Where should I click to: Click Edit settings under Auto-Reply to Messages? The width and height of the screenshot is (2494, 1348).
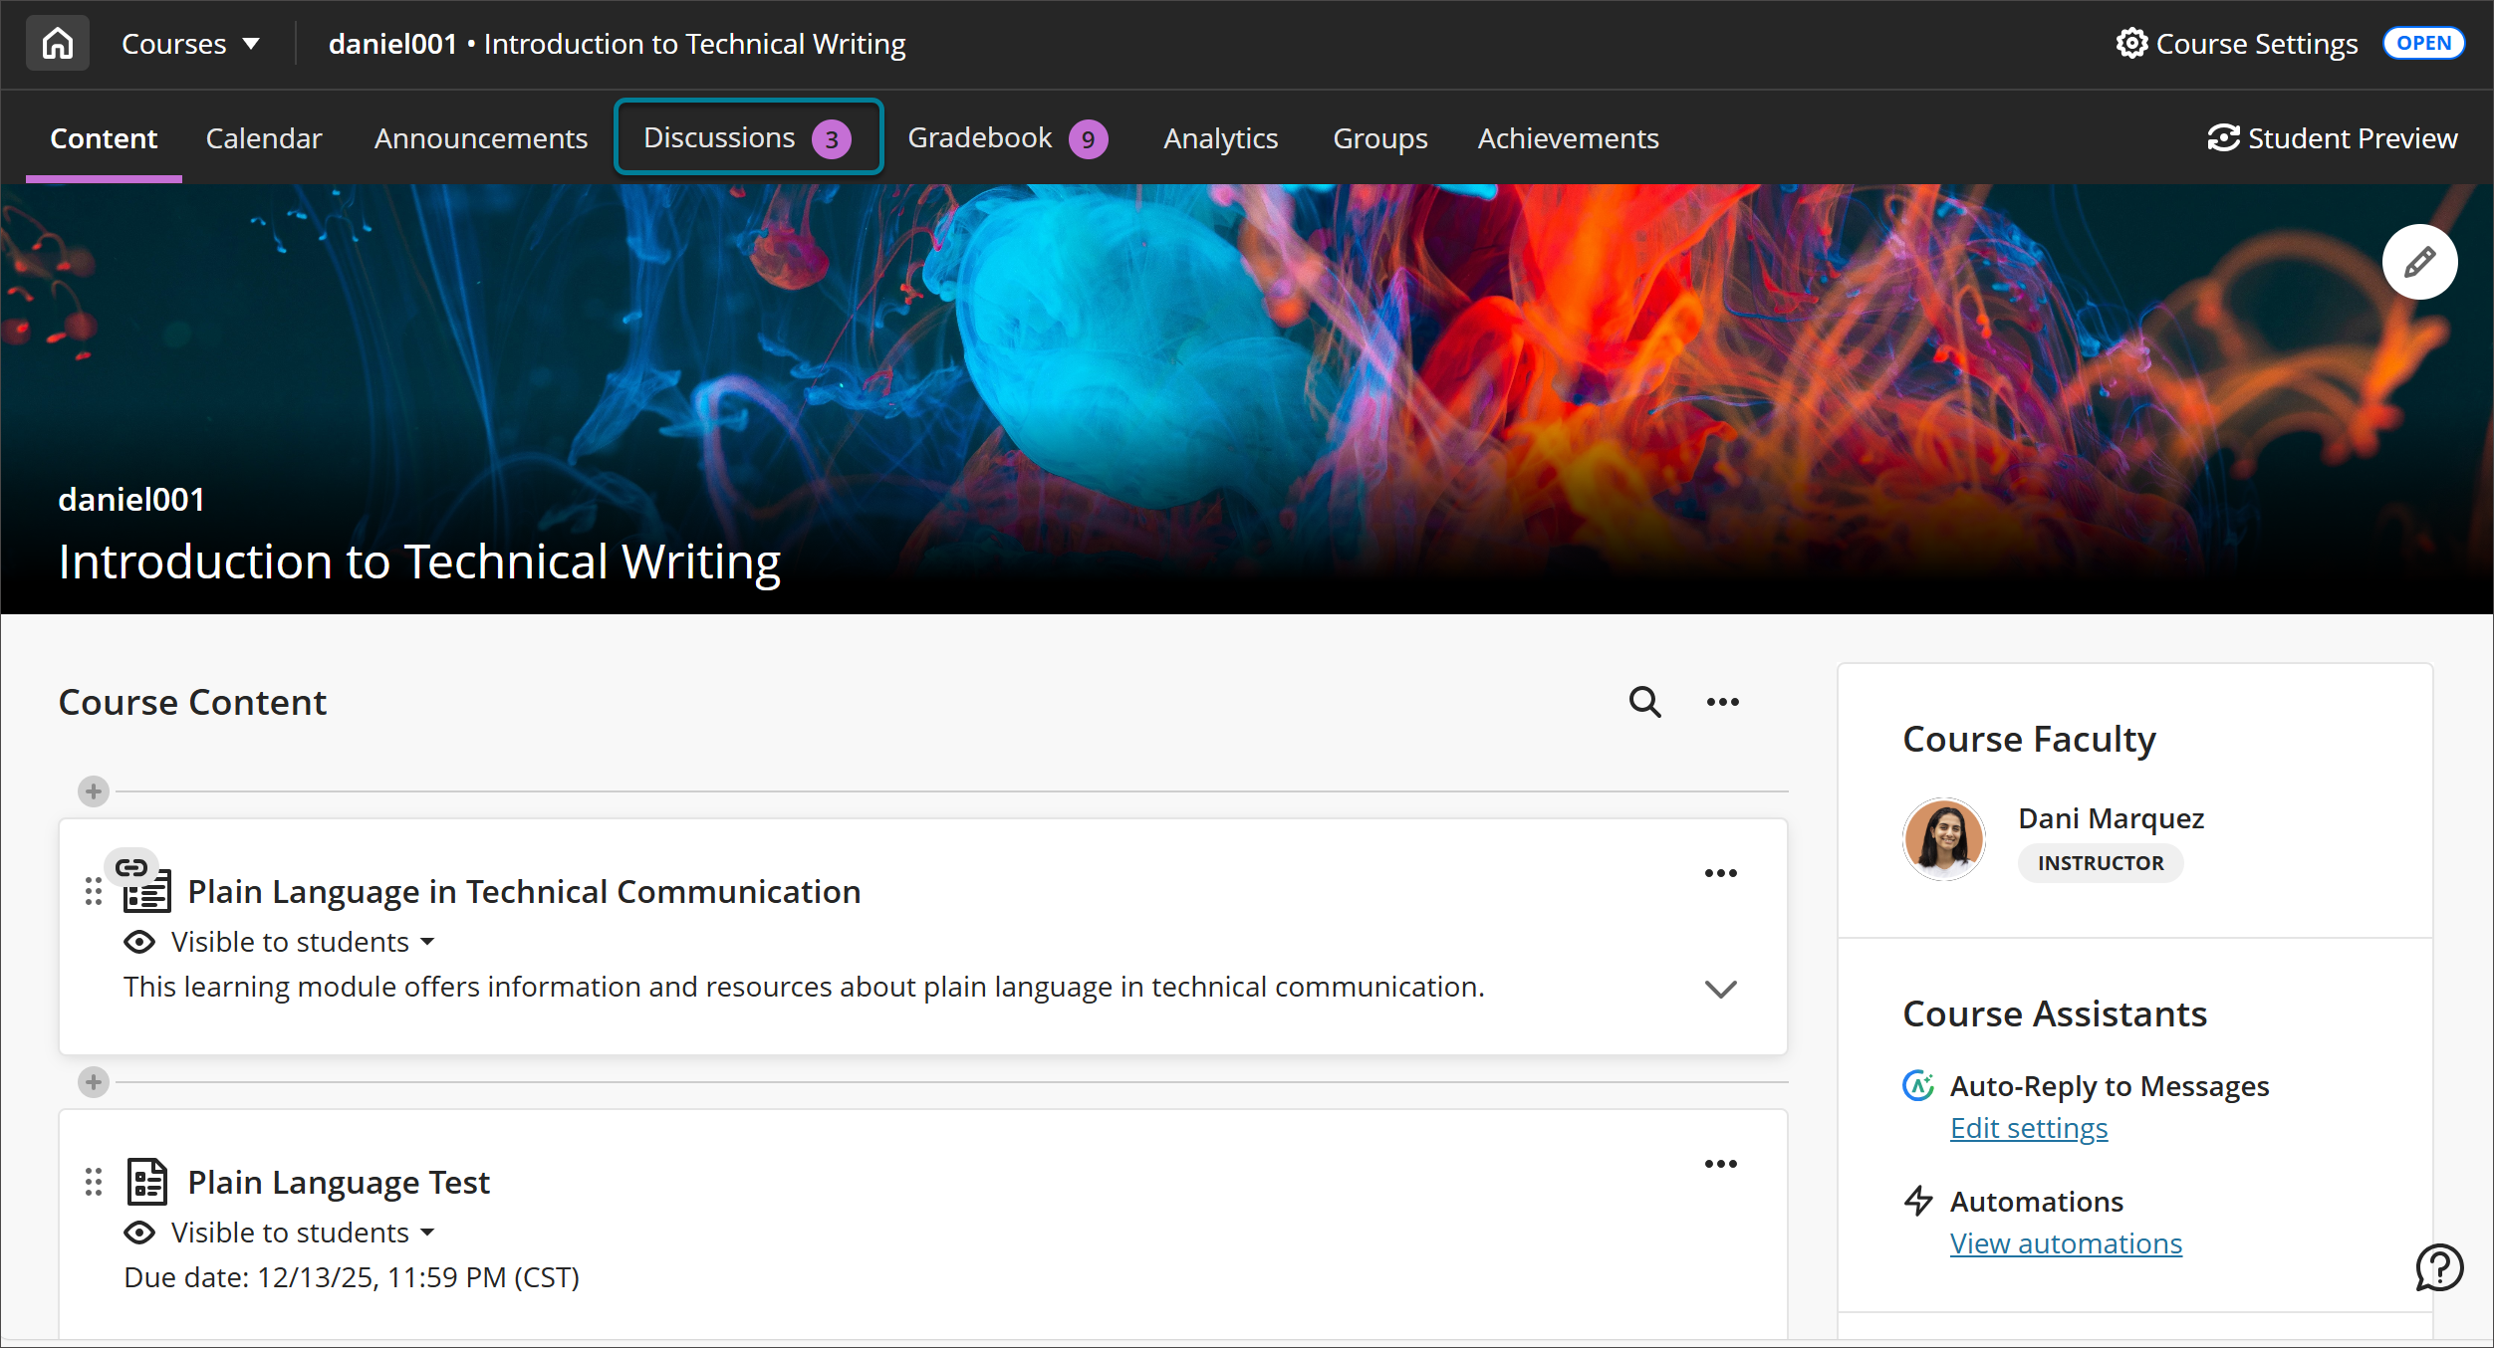(2028, 1127)
